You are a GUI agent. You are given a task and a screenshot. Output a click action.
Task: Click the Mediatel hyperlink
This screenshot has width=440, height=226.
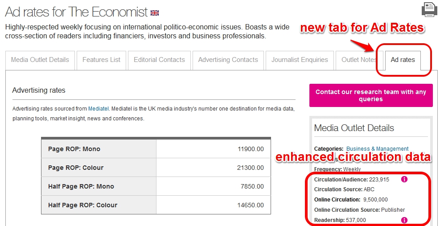tap(98, 108)
